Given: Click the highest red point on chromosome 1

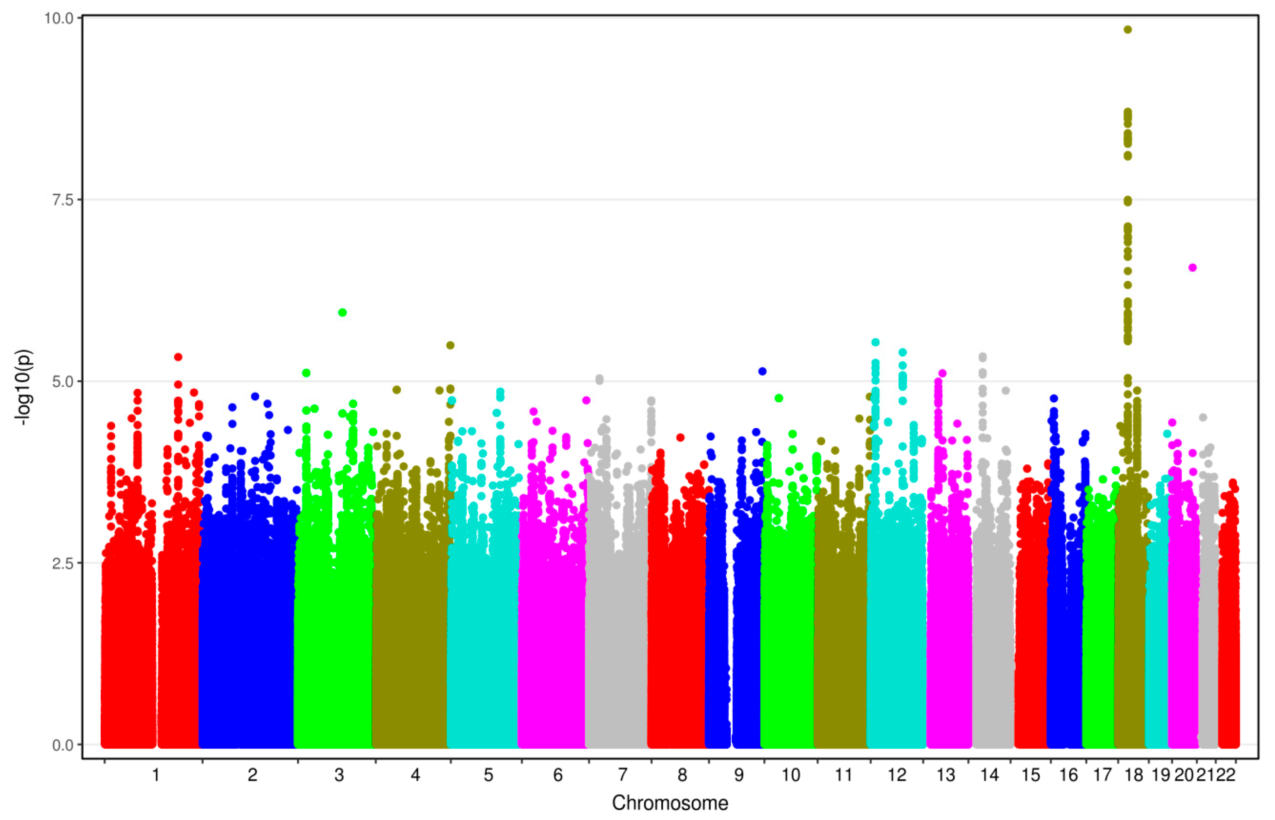Looking at the screenshot, I should [178, 357].
